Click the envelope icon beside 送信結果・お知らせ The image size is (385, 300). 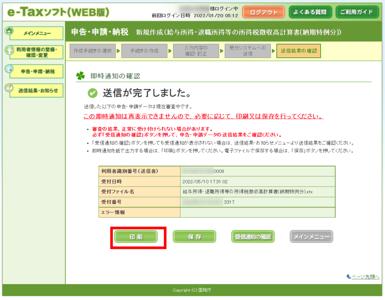(x=9, y=88)
